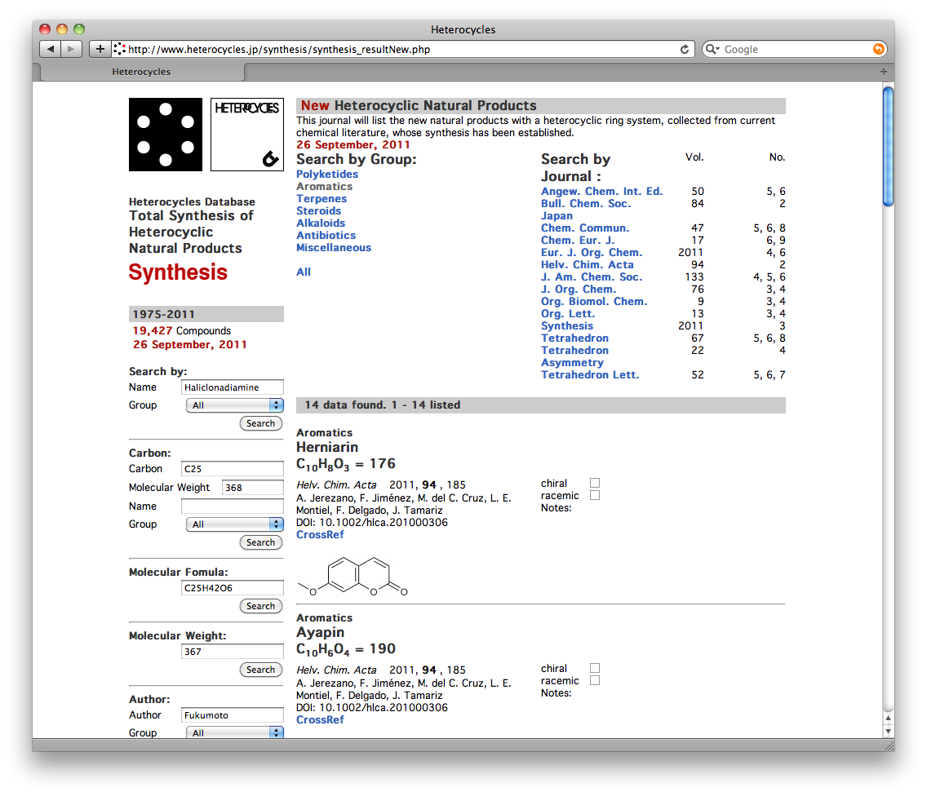Open Eur. J. Org. Chem. link
The image size is (927, 796).
click(x=592, y=252)
